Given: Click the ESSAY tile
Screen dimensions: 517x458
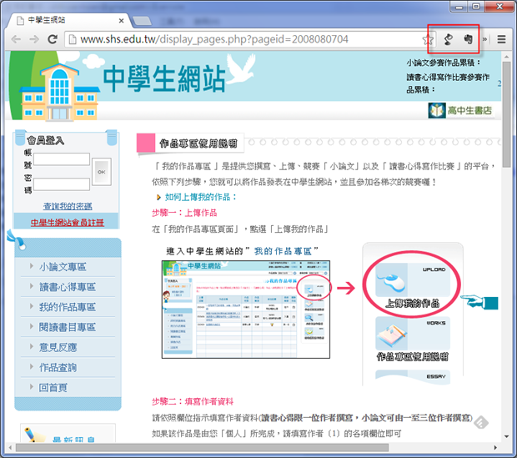Looking at the screenshot, I should (413, 377).
